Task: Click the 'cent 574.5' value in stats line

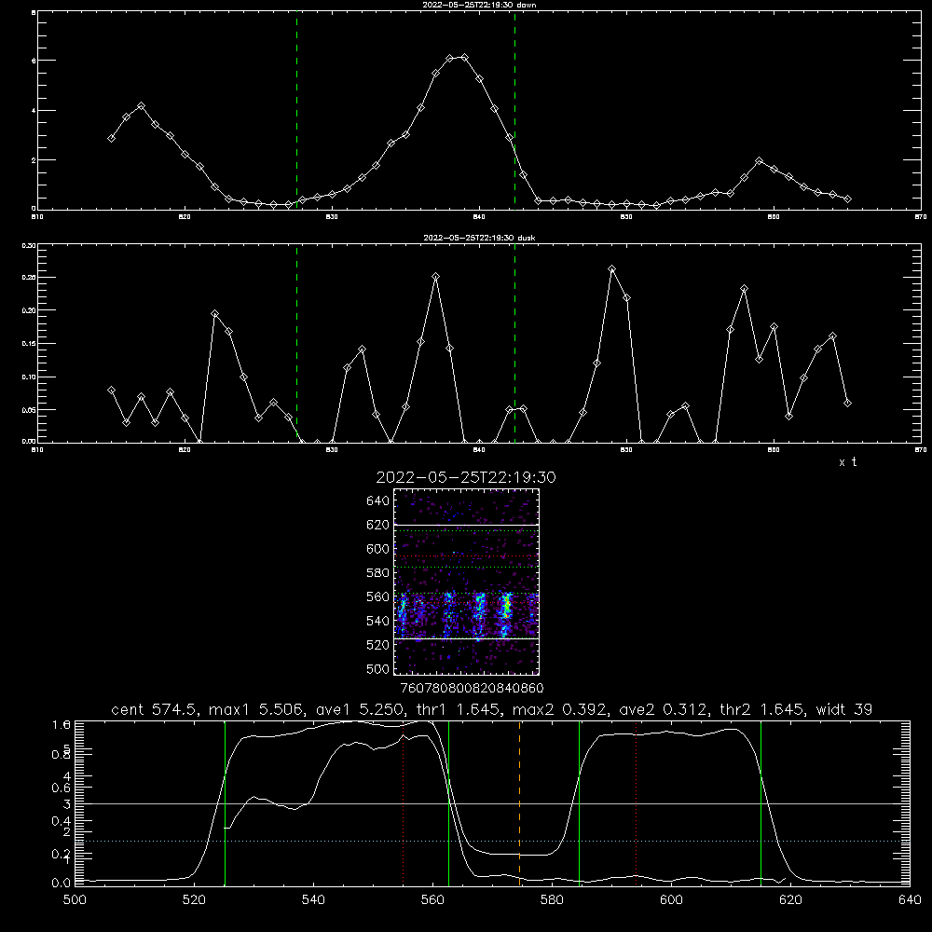Action: (x=154, y=709)
